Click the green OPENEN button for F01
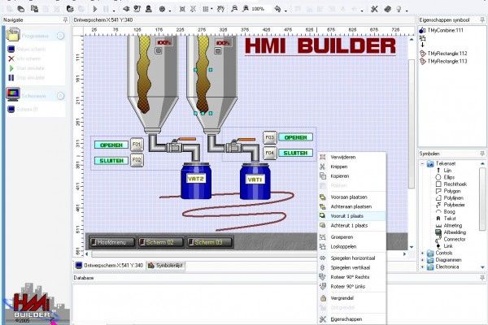488x325 pixels. (111, 145)
